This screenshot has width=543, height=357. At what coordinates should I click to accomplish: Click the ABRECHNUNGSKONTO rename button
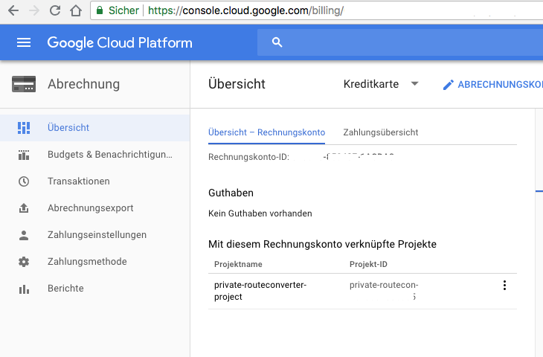tap(492, 85)
